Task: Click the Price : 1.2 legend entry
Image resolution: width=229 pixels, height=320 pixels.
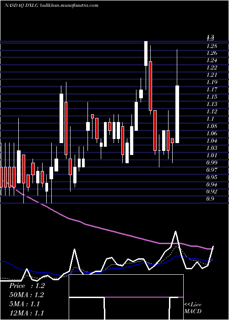Action: (27, 286)
